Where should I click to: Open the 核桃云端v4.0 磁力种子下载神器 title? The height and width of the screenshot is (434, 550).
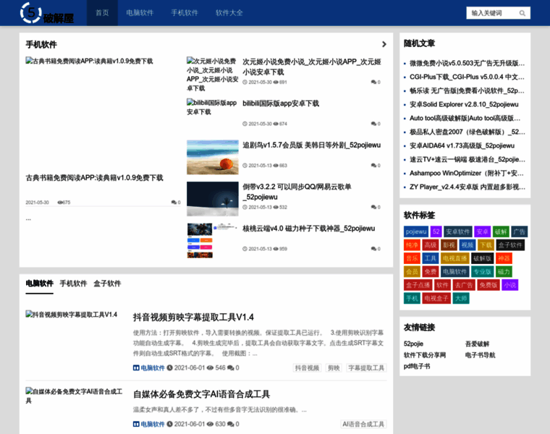click(x=309, y=229)
